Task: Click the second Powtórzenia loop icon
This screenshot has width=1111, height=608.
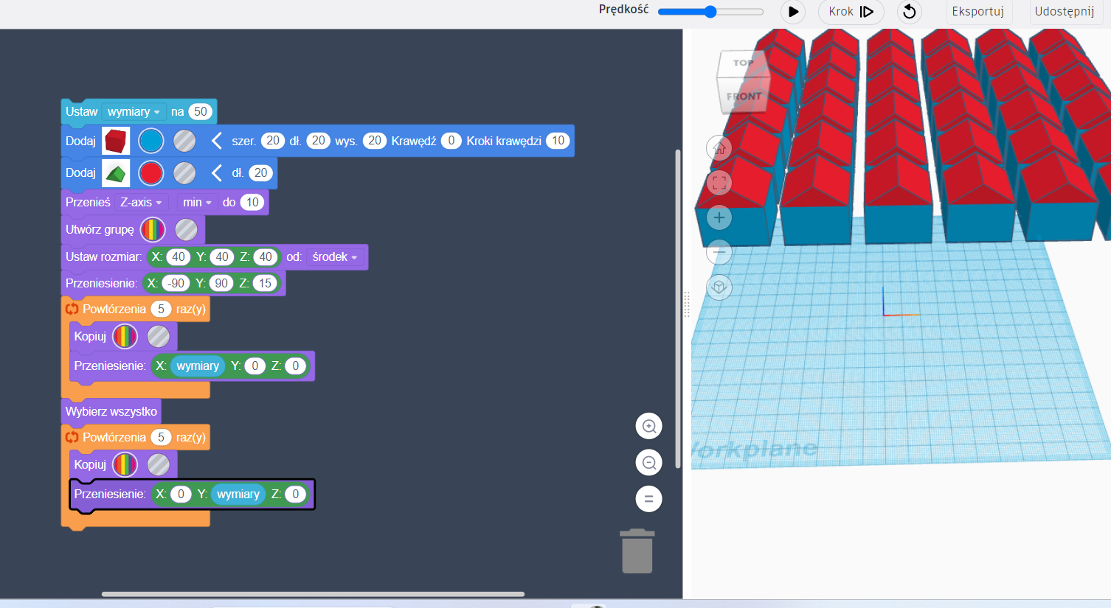Action: (x=72, y=438)
